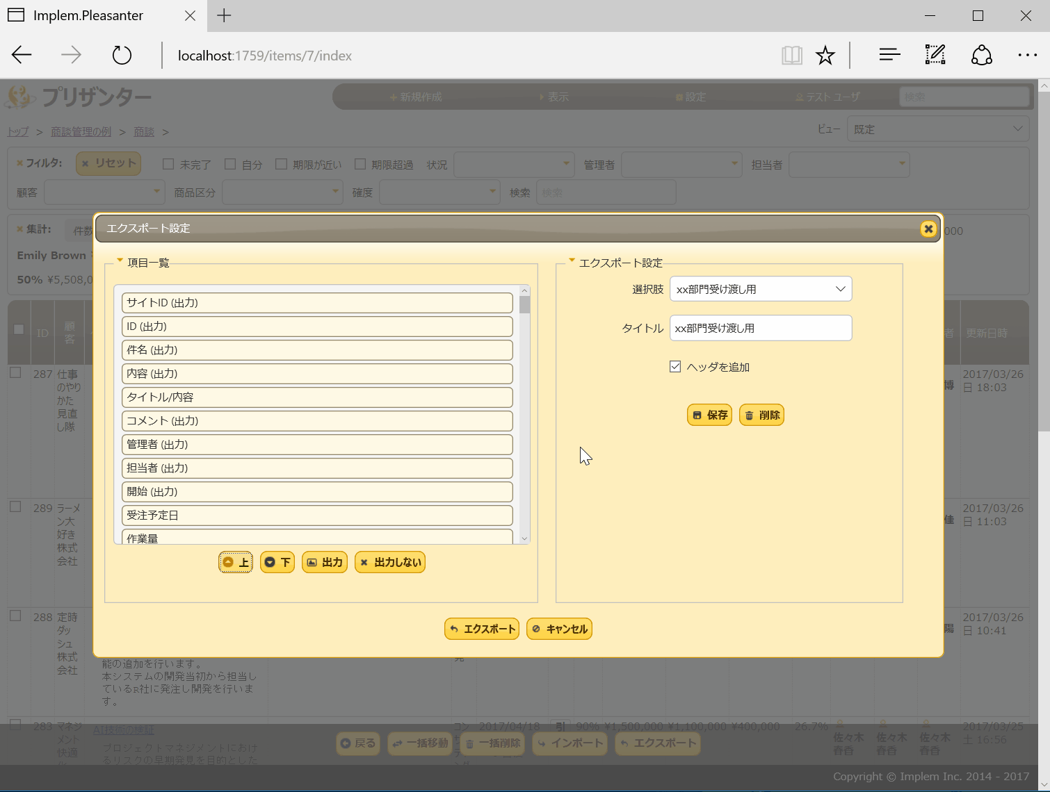Click the address bar URL

pyautogui.click(x=265, y=56)
